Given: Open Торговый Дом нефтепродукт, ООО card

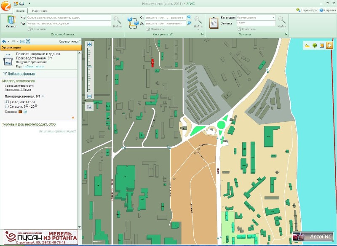Looking at the screenshot, I should pos(29,124).
